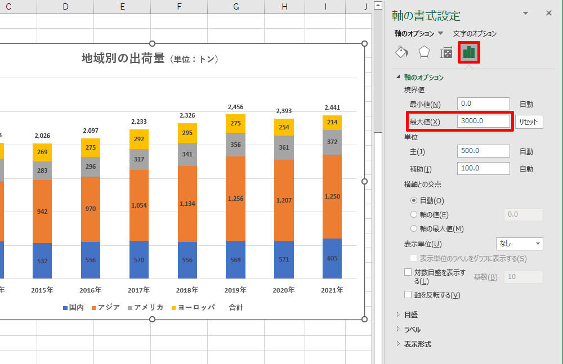Screen dimensions: 563x364
Task: Select the Effects pentagon icon
Action: click(x=425, y=52)
